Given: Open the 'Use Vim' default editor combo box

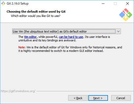Looking at the screenshot, I should tap(66, 31).
